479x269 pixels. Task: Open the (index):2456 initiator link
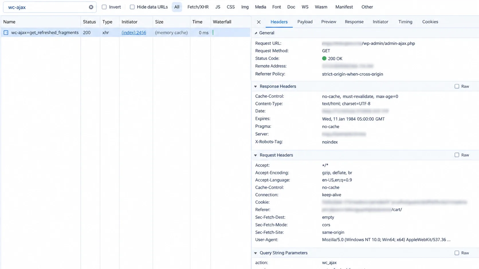(134, 33)
